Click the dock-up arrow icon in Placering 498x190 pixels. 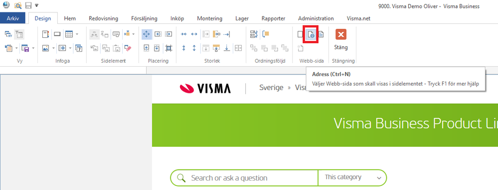(147, 48)
